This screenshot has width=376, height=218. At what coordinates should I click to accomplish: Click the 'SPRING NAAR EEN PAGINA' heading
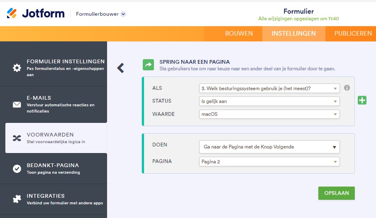coord(195,62)
